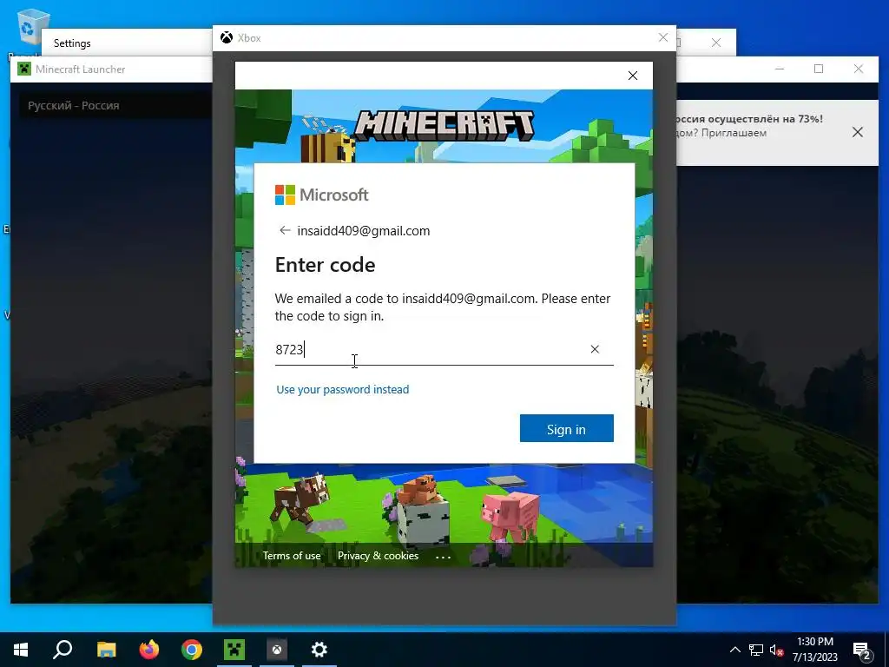Close the Minecraft sign-in dialog
Screen dimensions: 889x667
pyautogui.click(x=633, y=76)
